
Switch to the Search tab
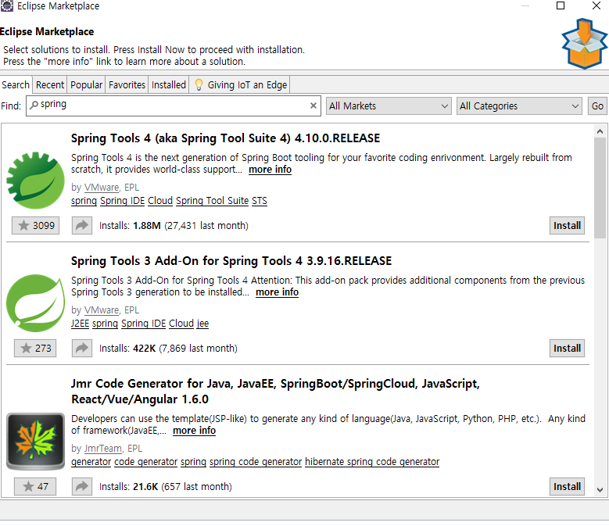(16, 84)
